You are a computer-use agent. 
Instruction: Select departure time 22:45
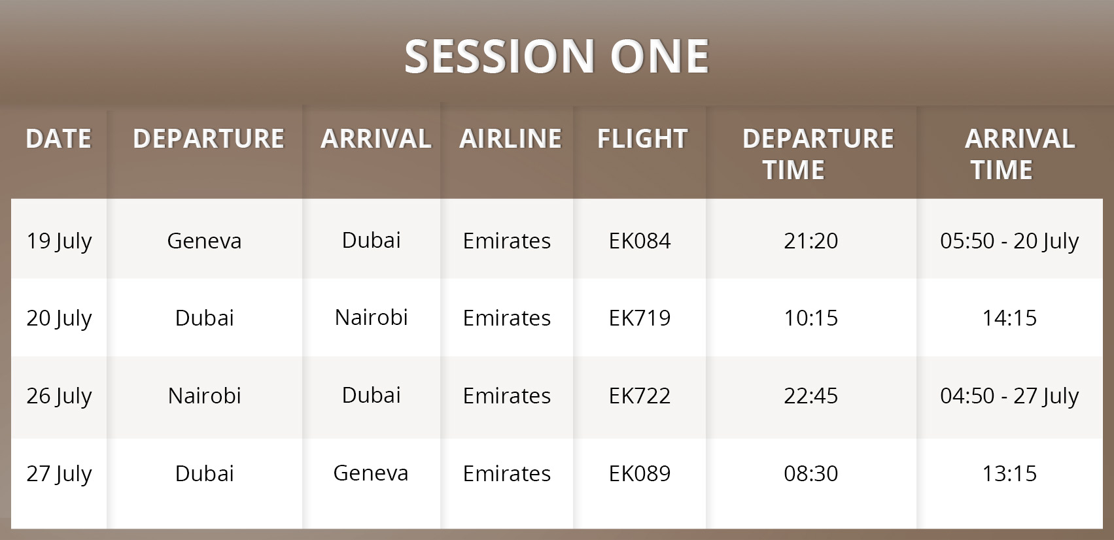point(811,396)
